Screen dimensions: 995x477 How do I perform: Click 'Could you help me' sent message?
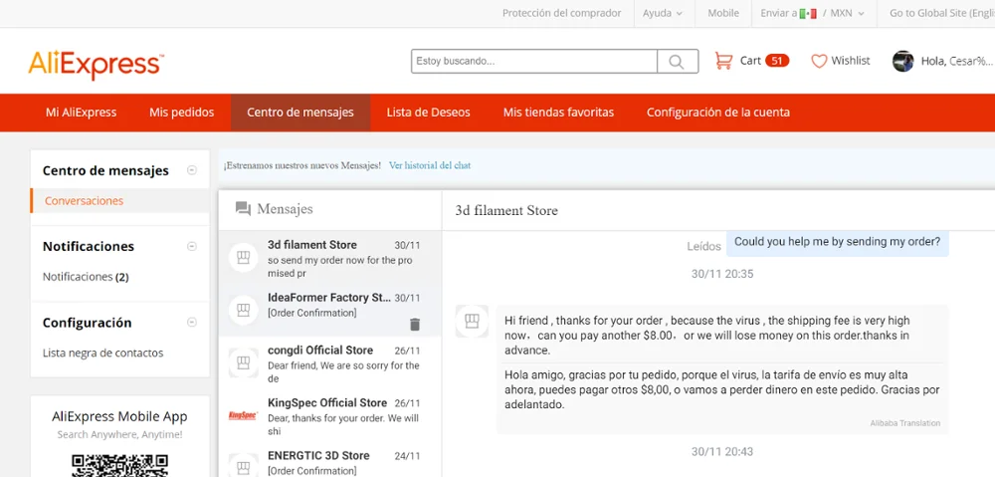837,243
